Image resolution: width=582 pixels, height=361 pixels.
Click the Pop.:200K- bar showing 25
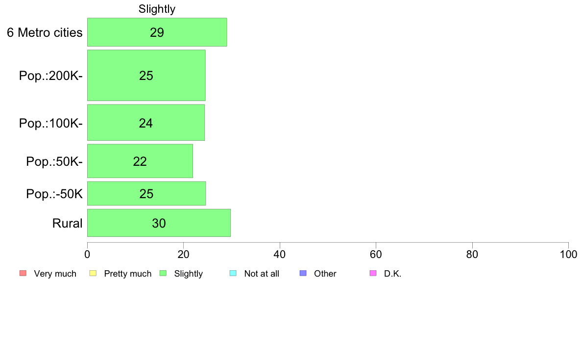[146, 76]
